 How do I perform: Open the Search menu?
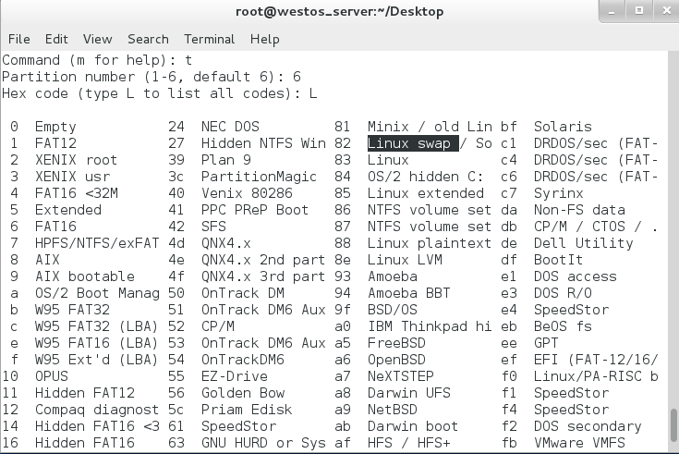click(148, 39)
